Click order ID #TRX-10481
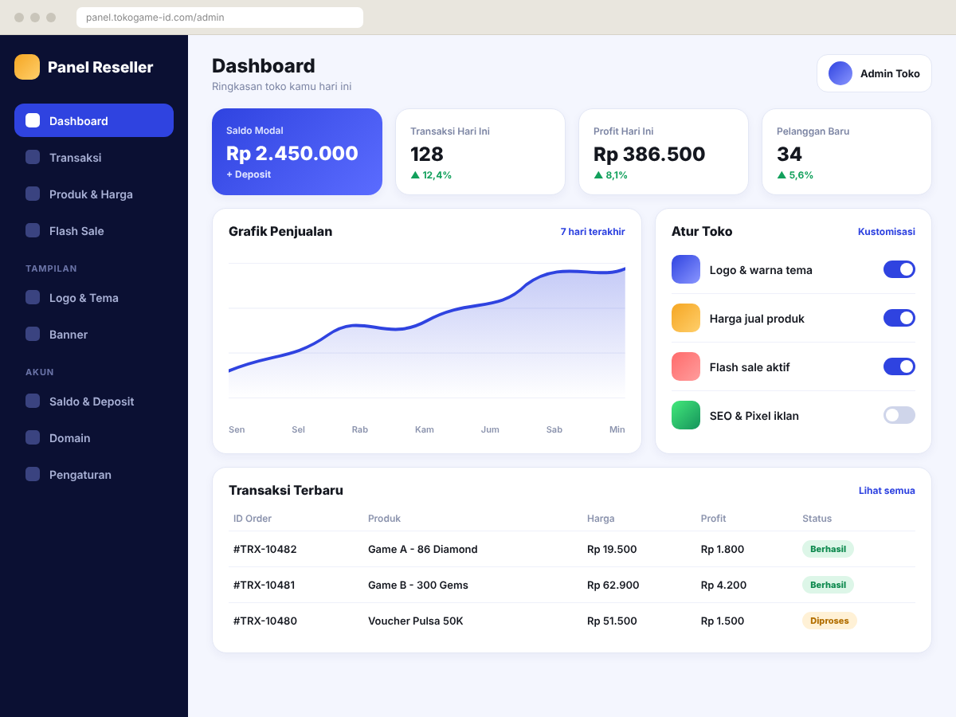 pos(264,585)
